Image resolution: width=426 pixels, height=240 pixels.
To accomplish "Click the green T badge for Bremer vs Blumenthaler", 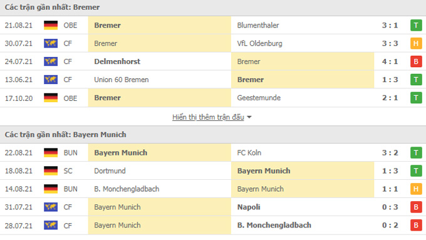I will coord(416,25).
